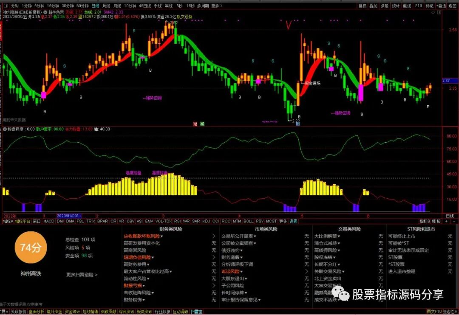Click the 画线 drawing tool button

pyautogui.click(x=407, y=6)
